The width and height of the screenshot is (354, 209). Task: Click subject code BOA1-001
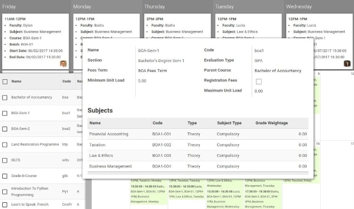coord(161,134)
